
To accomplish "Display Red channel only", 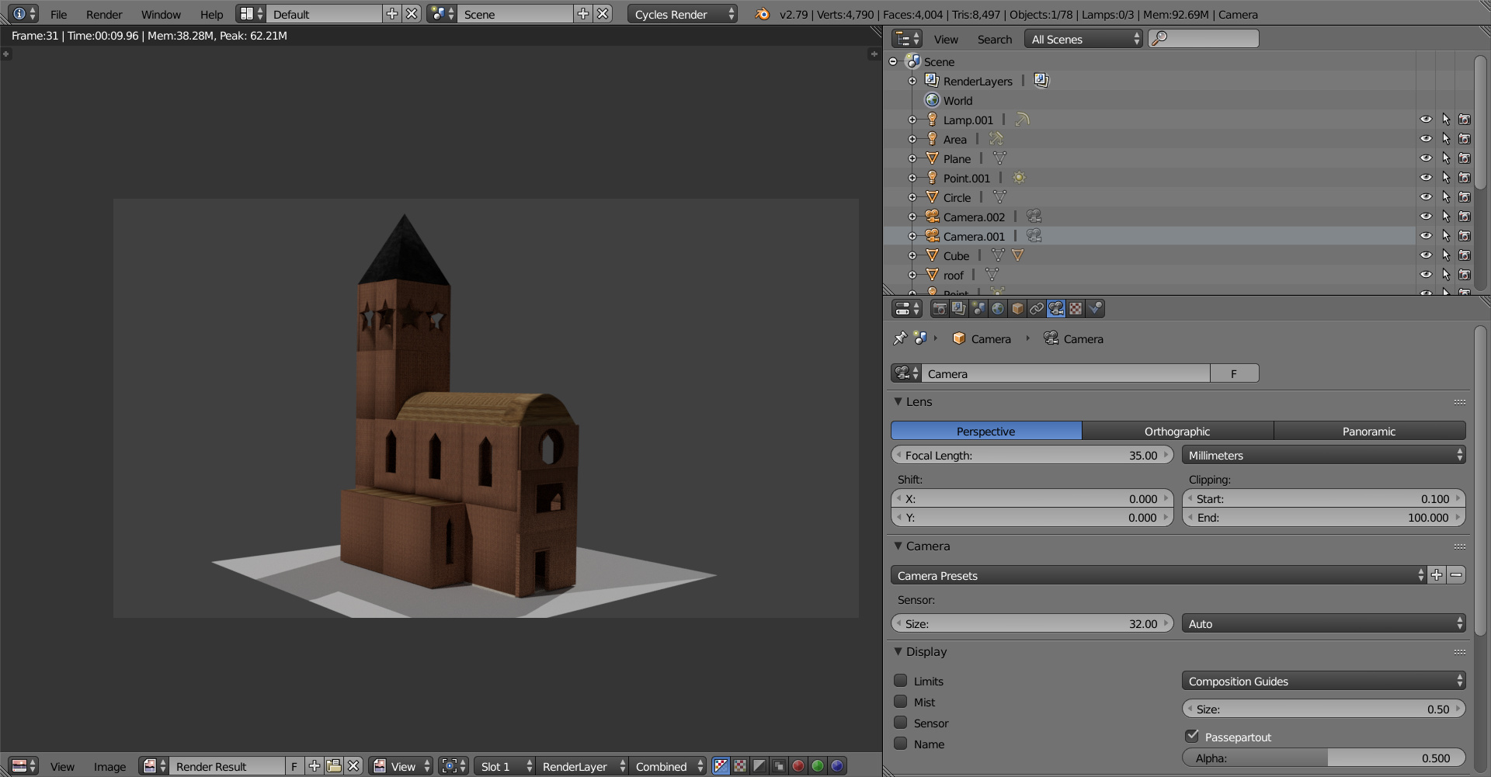I will pos(798,766).
